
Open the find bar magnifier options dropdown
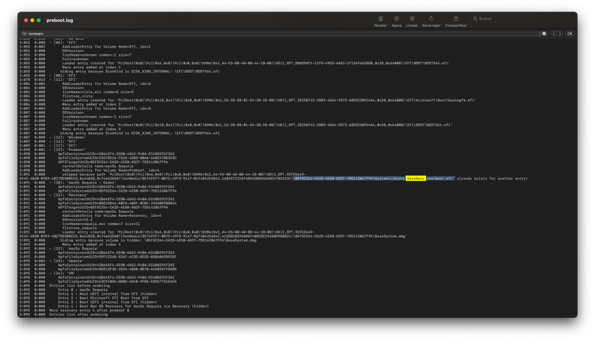click(24, 33)
